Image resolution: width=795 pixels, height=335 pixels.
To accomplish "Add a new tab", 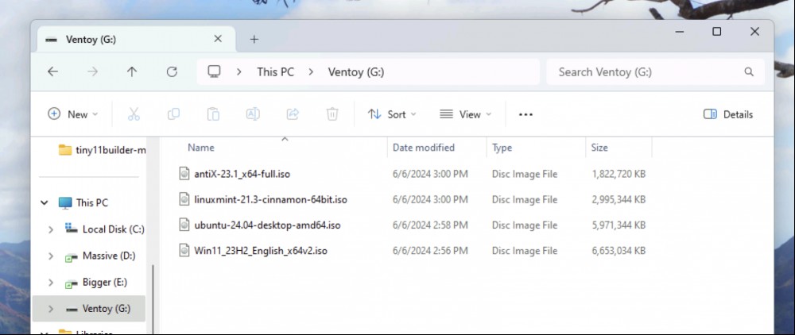I will (254, 39).
